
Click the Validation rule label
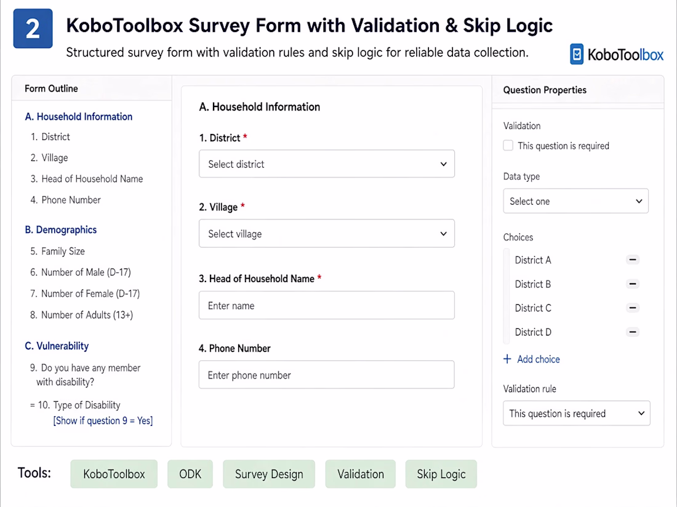[529, 389]
